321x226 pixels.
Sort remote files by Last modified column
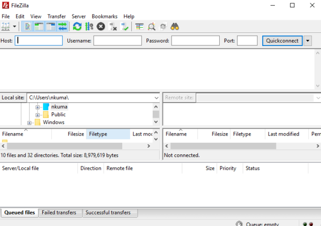pos(287,134)
